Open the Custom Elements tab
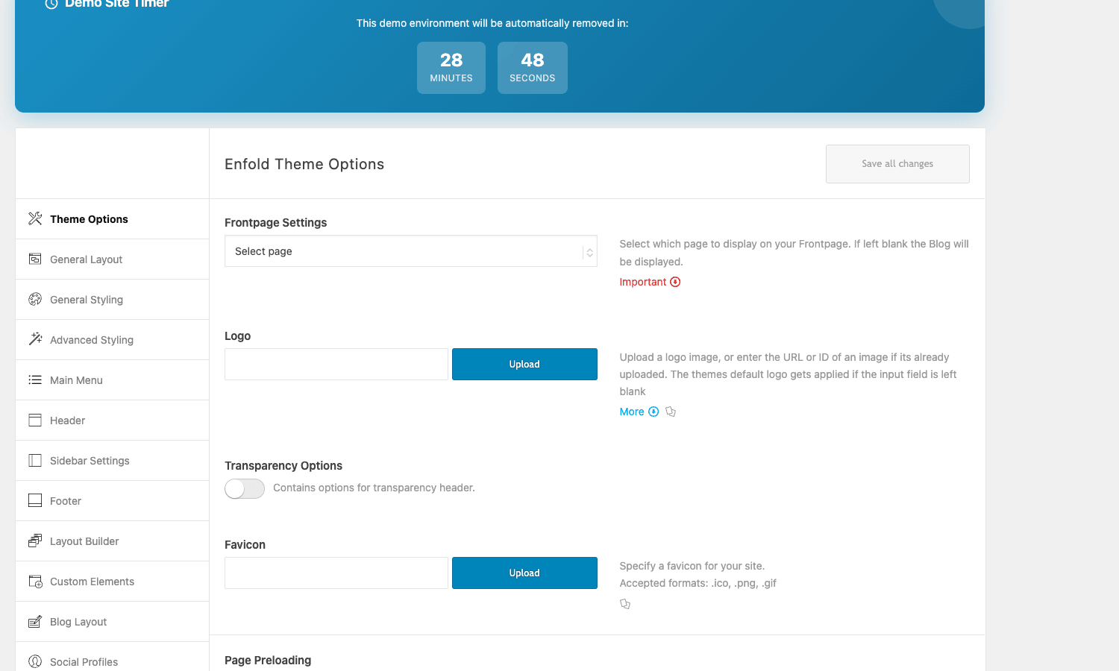Viewport: 1119px width, 671px height. 113,582
